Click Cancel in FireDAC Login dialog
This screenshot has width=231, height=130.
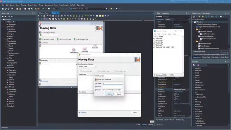[x=119, y=94]
